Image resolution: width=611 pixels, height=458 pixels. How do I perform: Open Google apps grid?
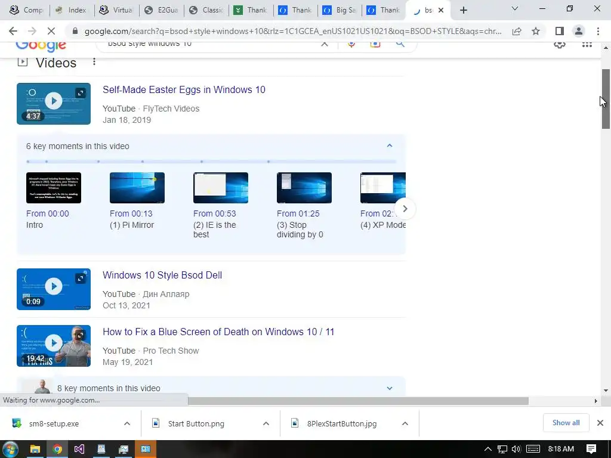click(587, 44)
